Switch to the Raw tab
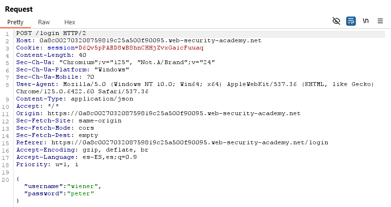 pos(44,22)
